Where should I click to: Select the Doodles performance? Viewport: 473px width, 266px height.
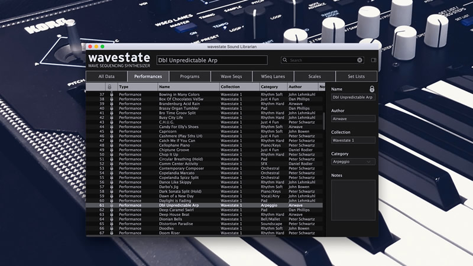tap(204, 228)
